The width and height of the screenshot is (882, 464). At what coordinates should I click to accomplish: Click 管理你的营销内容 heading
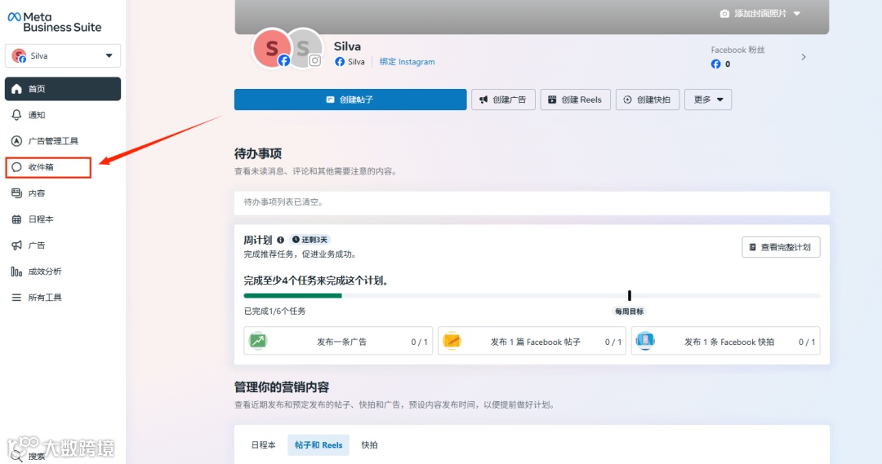pos(282,387)
